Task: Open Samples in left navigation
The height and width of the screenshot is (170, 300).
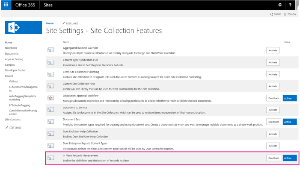Action: (x=10, y=65)
